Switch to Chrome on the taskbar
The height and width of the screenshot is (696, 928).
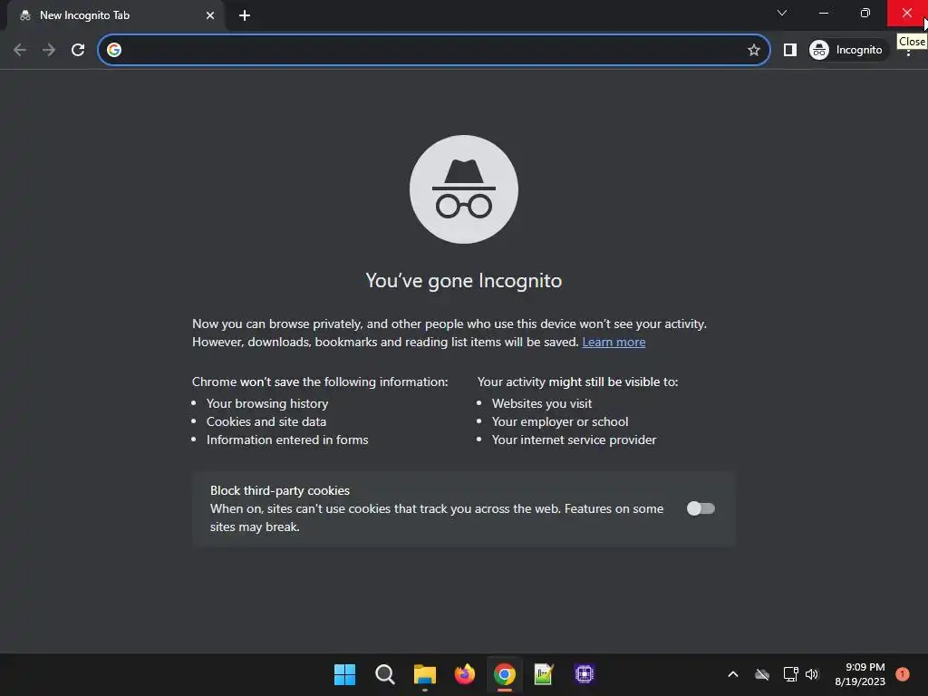(x=505, y=674)
